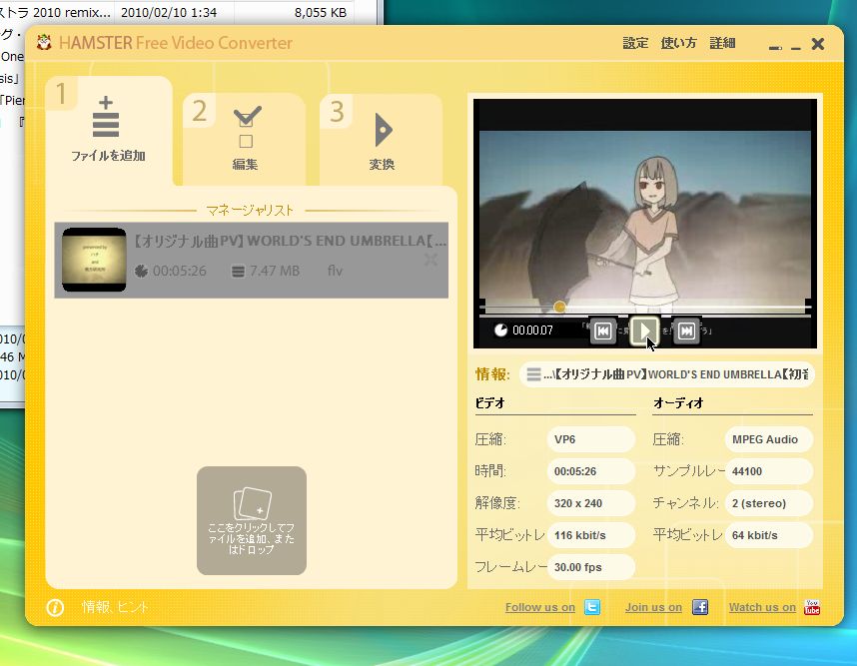Minimize the Hamster converter to tray
Screen dimensions: 857x666
click(x=775, y=48)
